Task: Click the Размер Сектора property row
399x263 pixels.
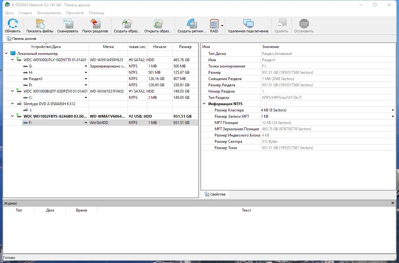Action: click(x=298, y=142)
